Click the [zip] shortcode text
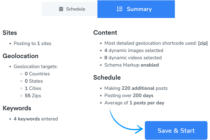Viewport: 210px width, 140px height. [x=203, y=43]
